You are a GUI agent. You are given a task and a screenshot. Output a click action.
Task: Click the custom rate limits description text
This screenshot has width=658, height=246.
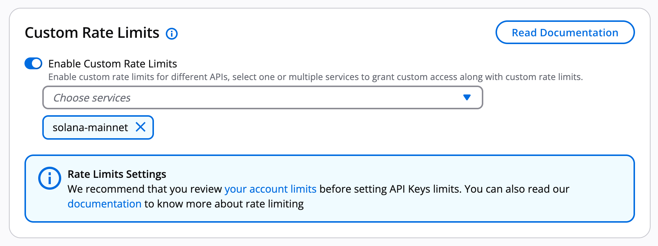[315, 77]
